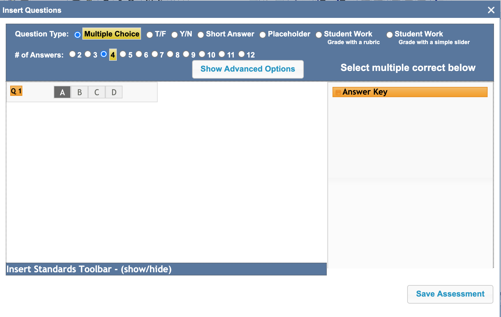Select the Short Answer question type
501x317 pixels.
coord(201,35)
